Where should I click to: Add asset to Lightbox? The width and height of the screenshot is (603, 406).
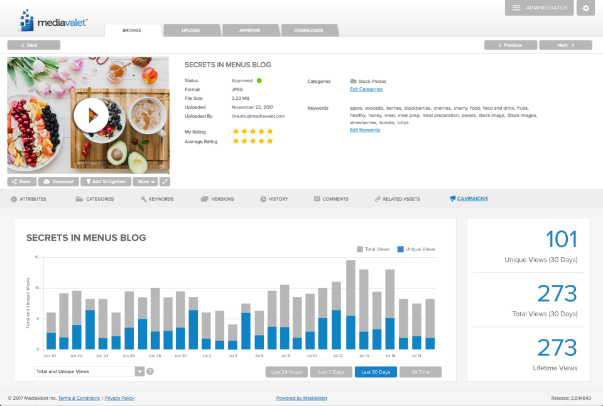106,182
